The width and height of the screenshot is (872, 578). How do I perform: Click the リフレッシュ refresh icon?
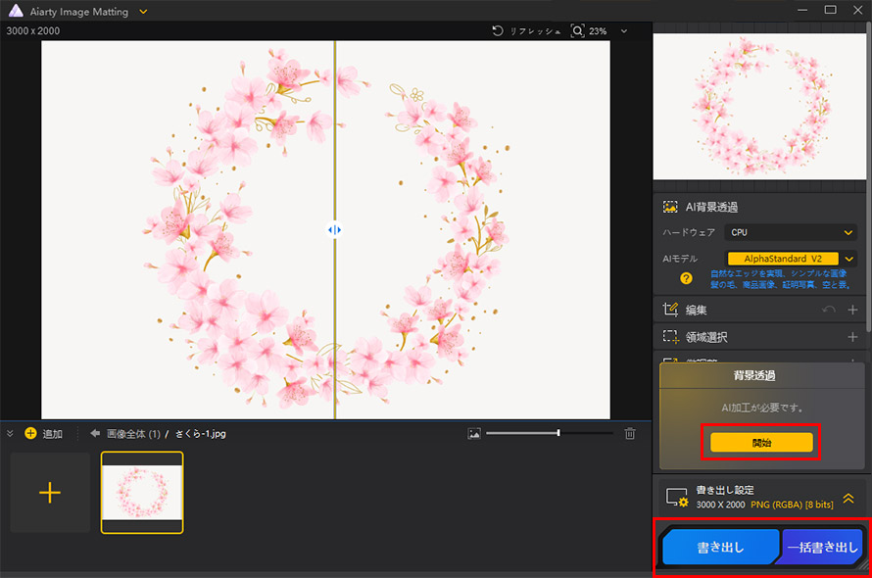(498, 31)
